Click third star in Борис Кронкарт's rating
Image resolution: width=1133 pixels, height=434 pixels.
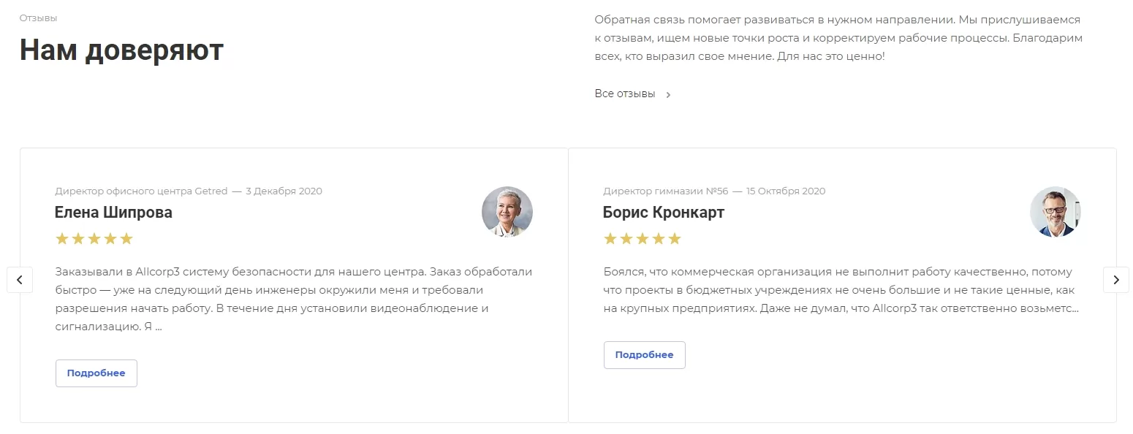pyautogui.click(x=643, y=238)
